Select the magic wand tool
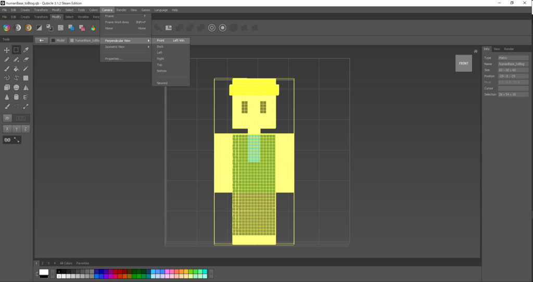This screenshot has width=533, height=282. (x=26, y=69)
